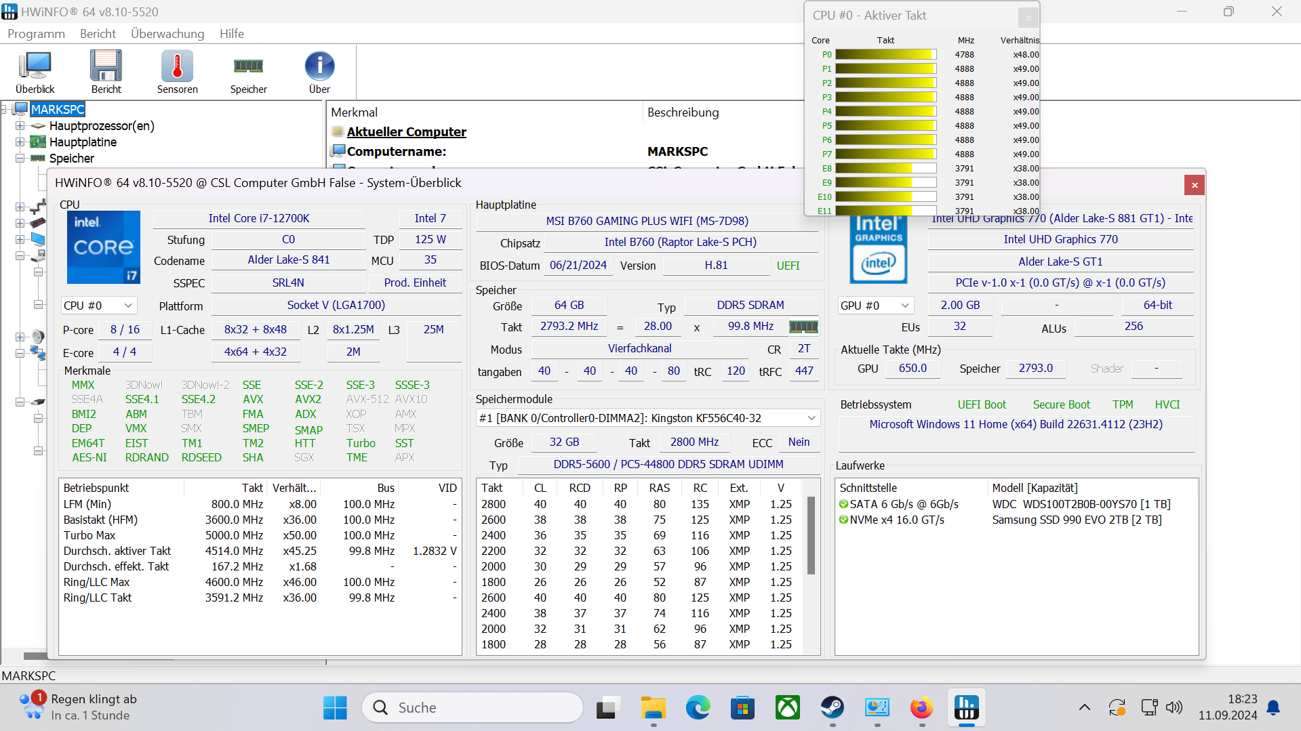Open the weather widget 'Regen klingt ab'
Screen dimensions: 1301x731
[x=78, y=707]
